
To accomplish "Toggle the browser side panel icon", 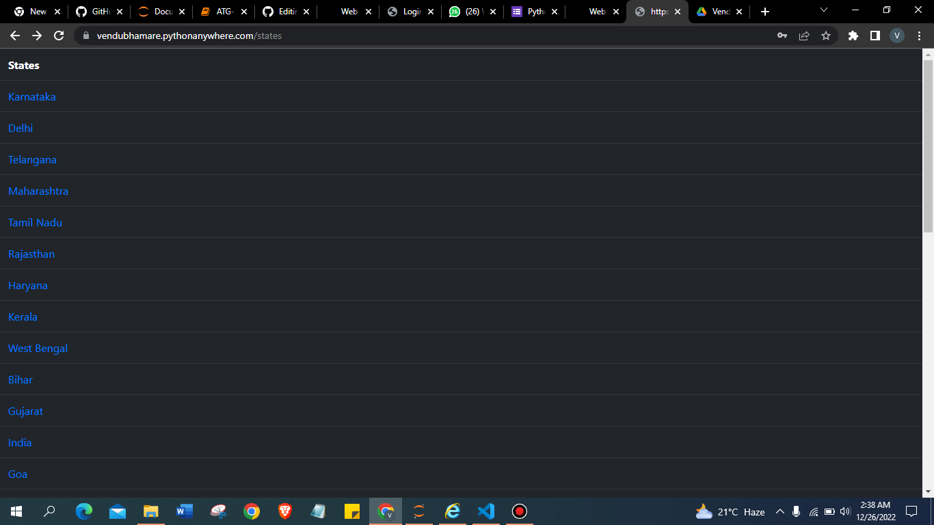I will click(875, 35).
